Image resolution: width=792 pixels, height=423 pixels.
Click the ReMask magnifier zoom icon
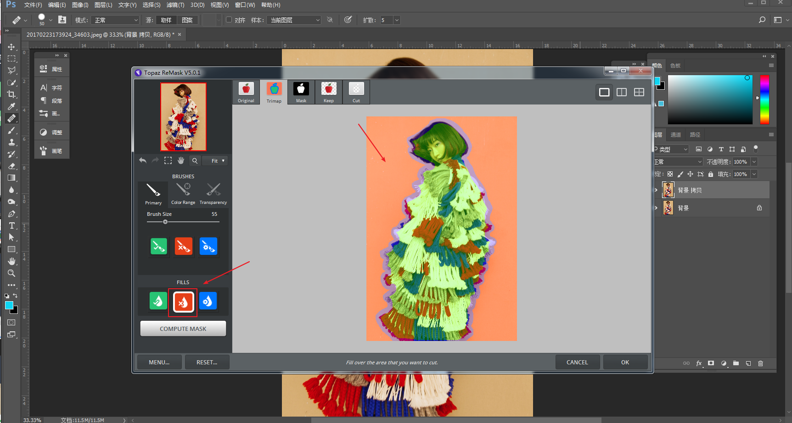[x=195, y=161]
